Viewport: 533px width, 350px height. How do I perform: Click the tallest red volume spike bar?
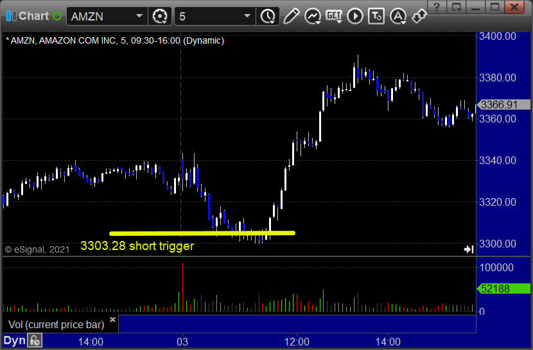click(182, 287)
